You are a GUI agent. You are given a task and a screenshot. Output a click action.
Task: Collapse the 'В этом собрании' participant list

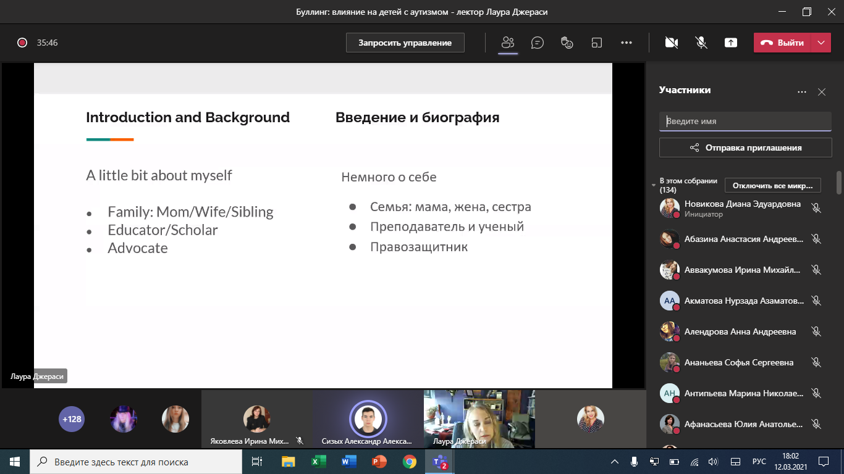click(x=654, y=185)
